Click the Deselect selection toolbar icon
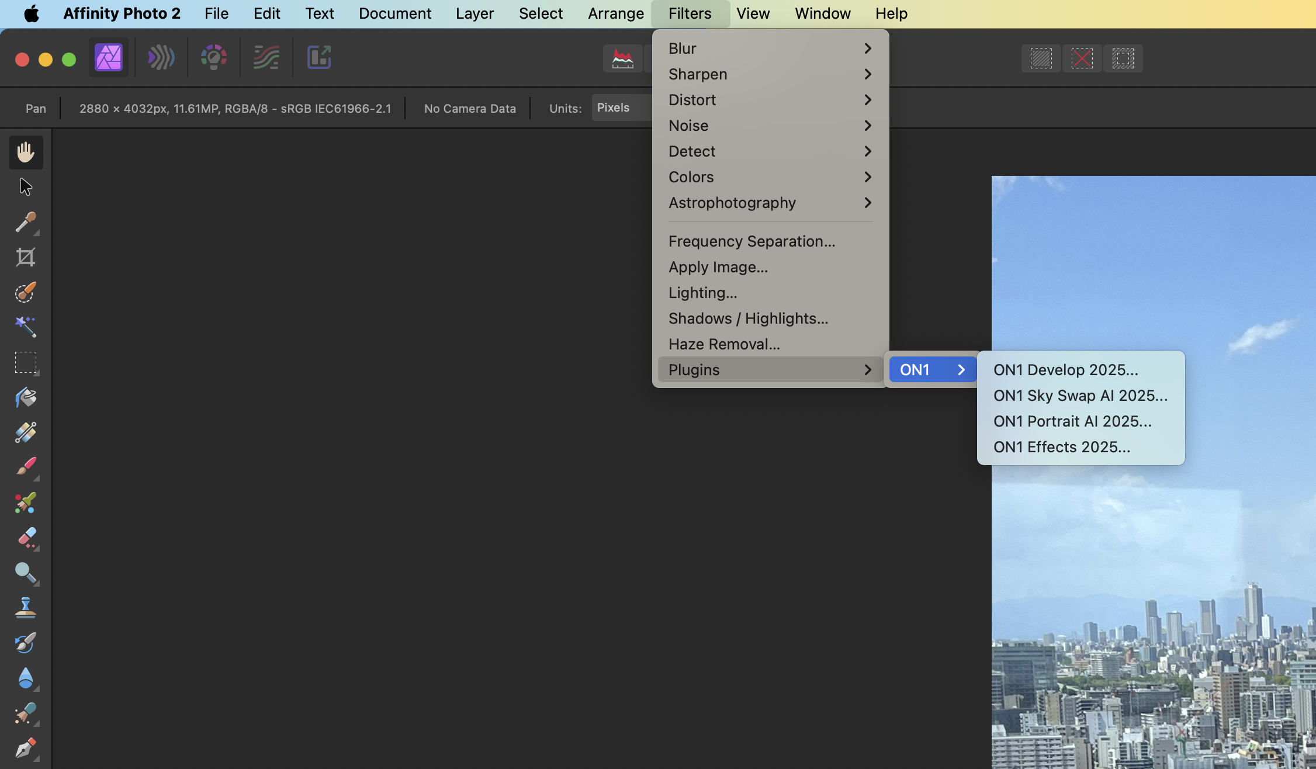 click(1082, 58)
